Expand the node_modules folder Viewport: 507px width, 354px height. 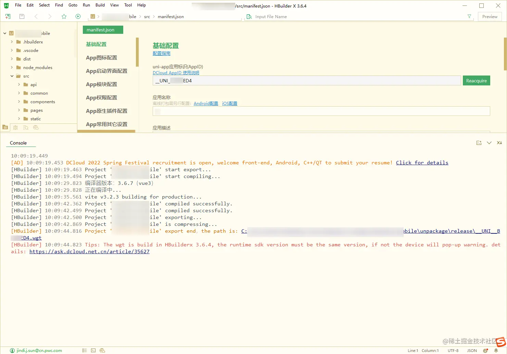[x=12, y=67]
